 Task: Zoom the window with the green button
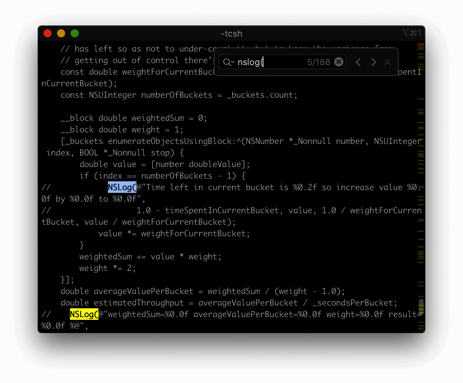[75, 33]
